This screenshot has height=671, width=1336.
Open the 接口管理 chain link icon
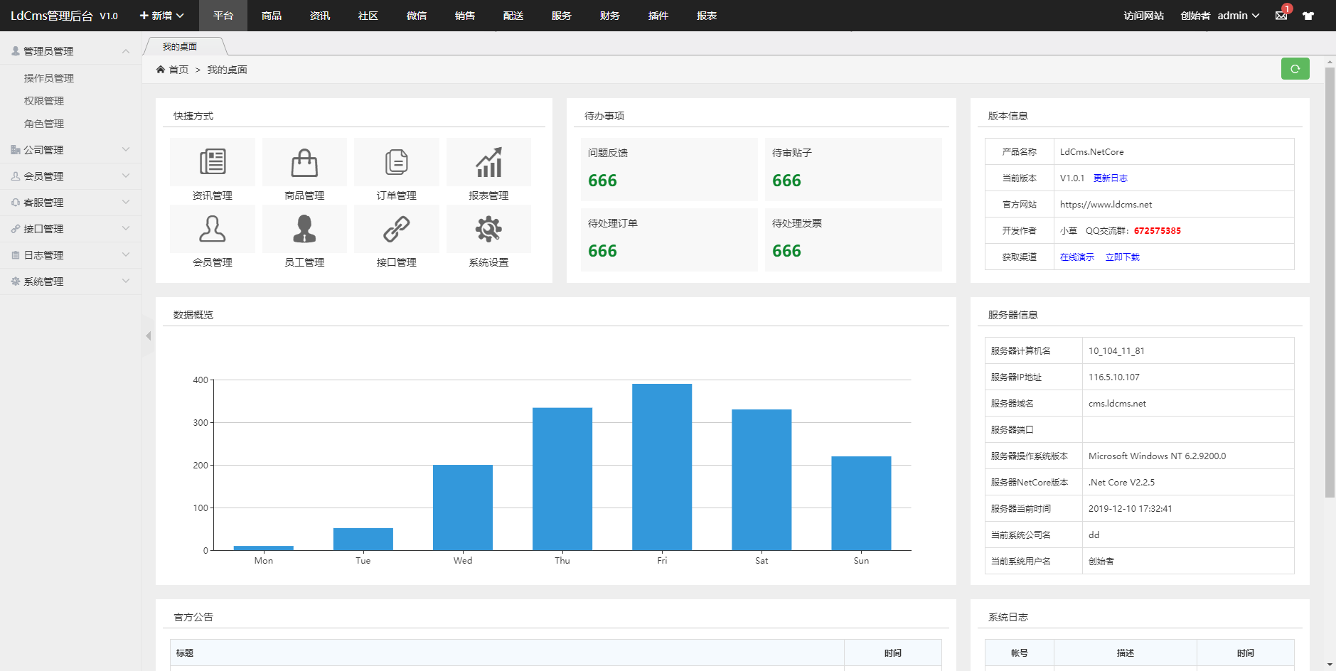(x=396, y=229)
